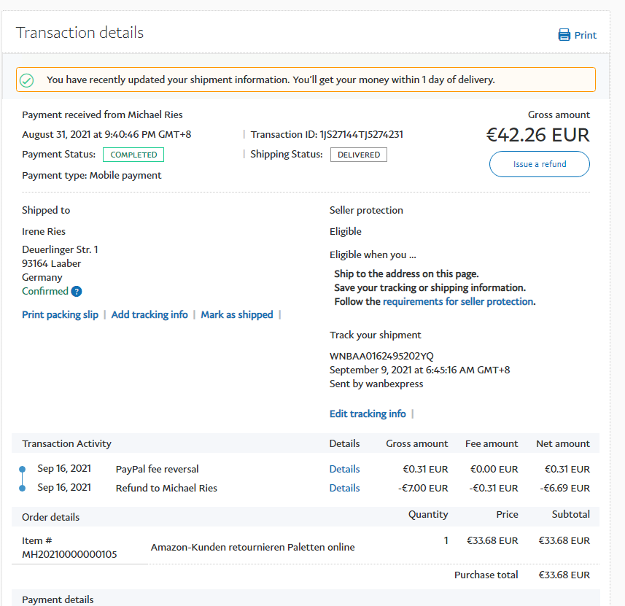This screenshot has height=606, width=625.
Task: Click Print packing slip link
Action: pos(60,315)
